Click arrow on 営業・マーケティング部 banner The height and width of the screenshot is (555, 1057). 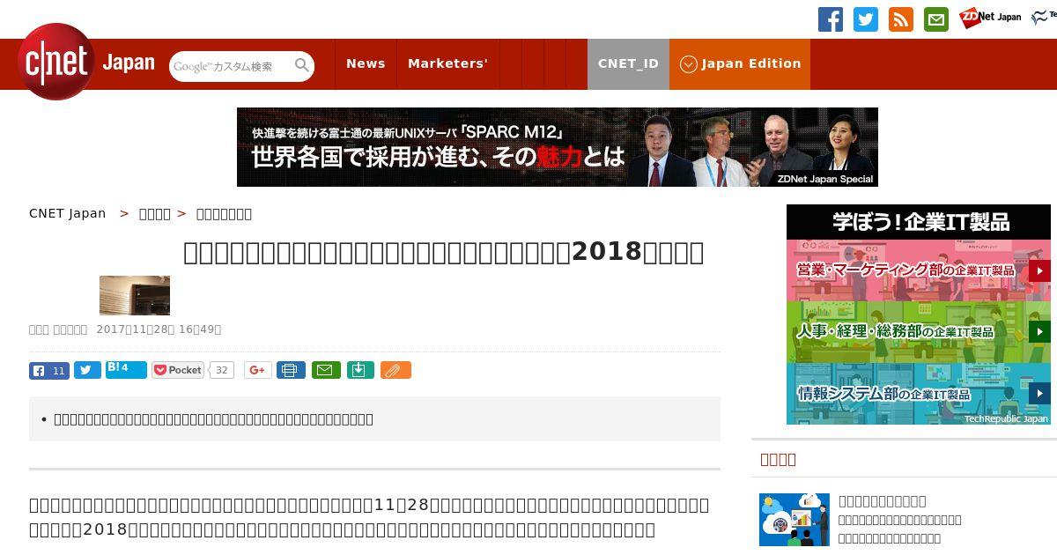[x=1039, y=270]
